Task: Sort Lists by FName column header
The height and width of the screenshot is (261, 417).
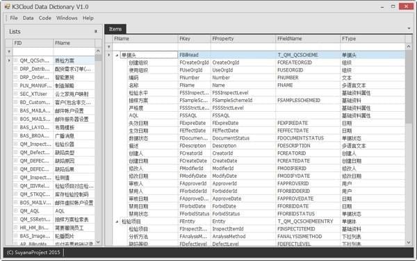Action: [74, 43]
